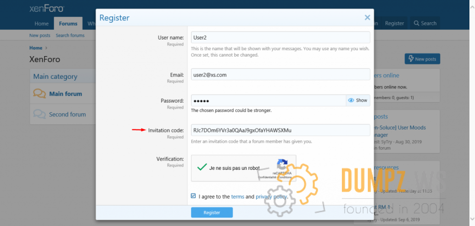Image resolution: width=475 pixels, height=226 pixels.
Task: Open the Search forums sub-navigation link
Action: point(70,35)
